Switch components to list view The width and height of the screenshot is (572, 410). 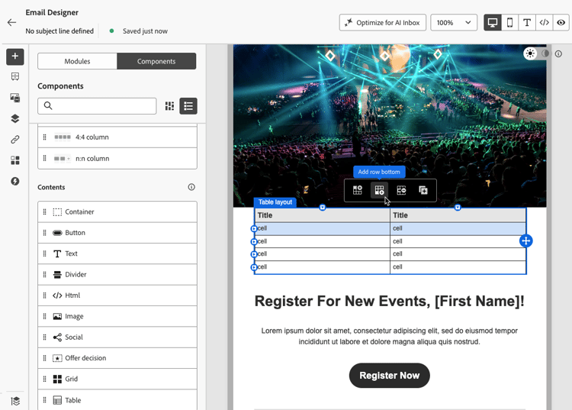point(188,106)
